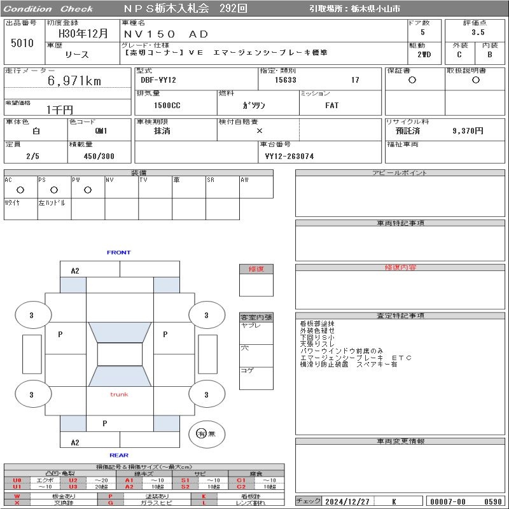Click the A2 mark on the front bumper
This screenshot has width=509, height=509.
[x=75, y=270]
